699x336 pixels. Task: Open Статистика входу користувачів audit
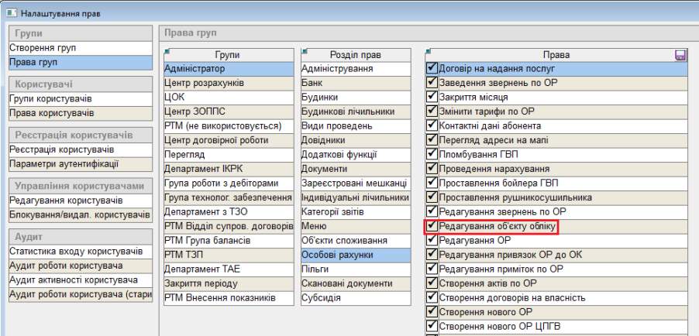click(77, 252)
